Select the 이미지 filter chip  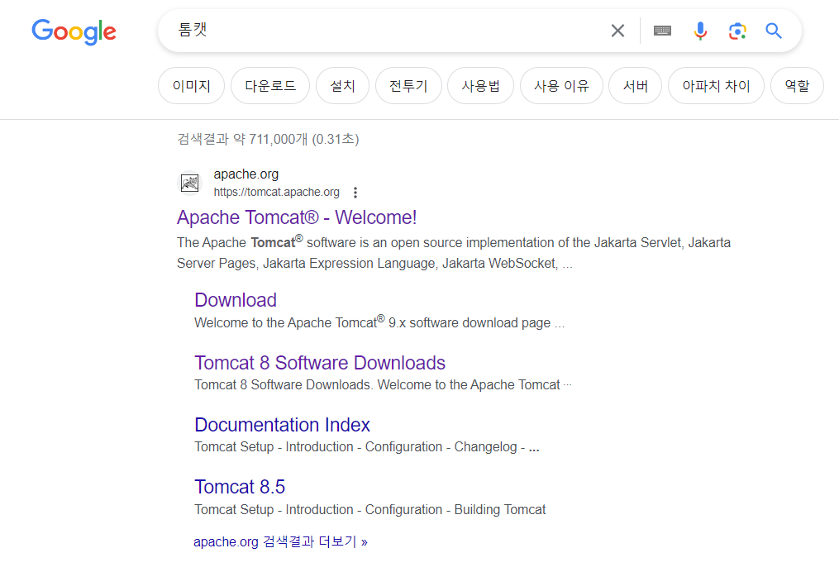(x=191, y=86)
